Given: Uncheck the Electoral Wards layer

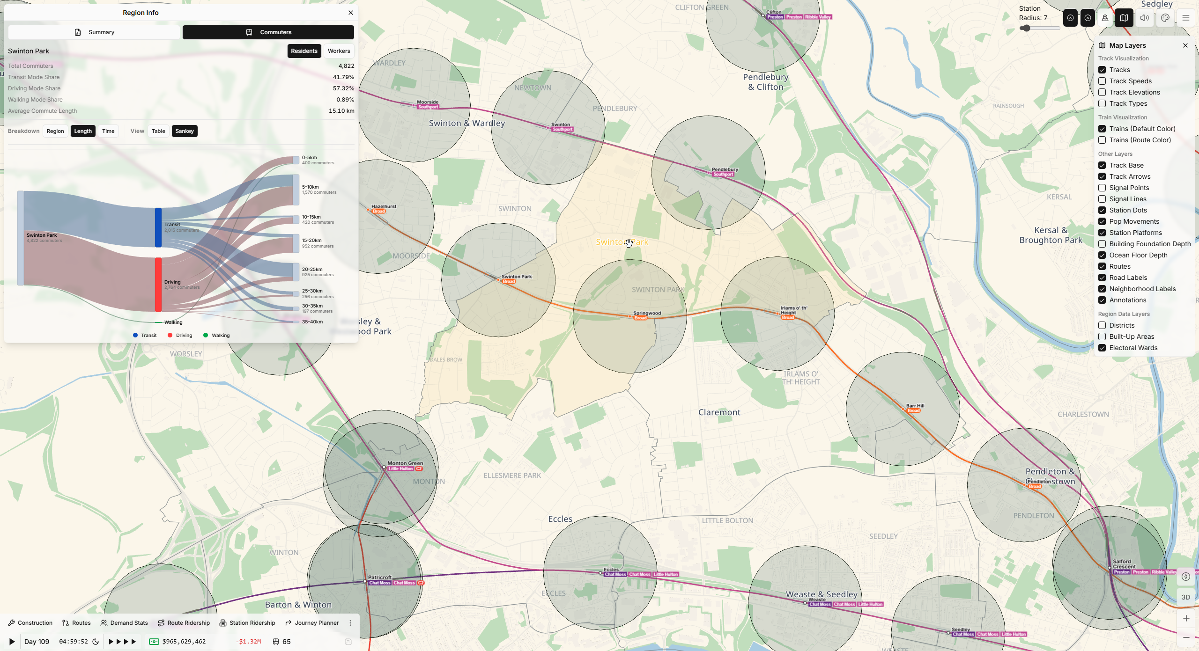Looking at the screenshot, I should point(1102,348).
